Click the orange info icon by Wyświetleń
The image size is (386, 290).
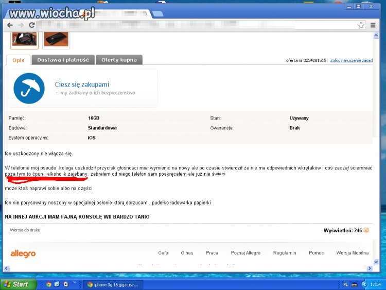coord(366,230)
